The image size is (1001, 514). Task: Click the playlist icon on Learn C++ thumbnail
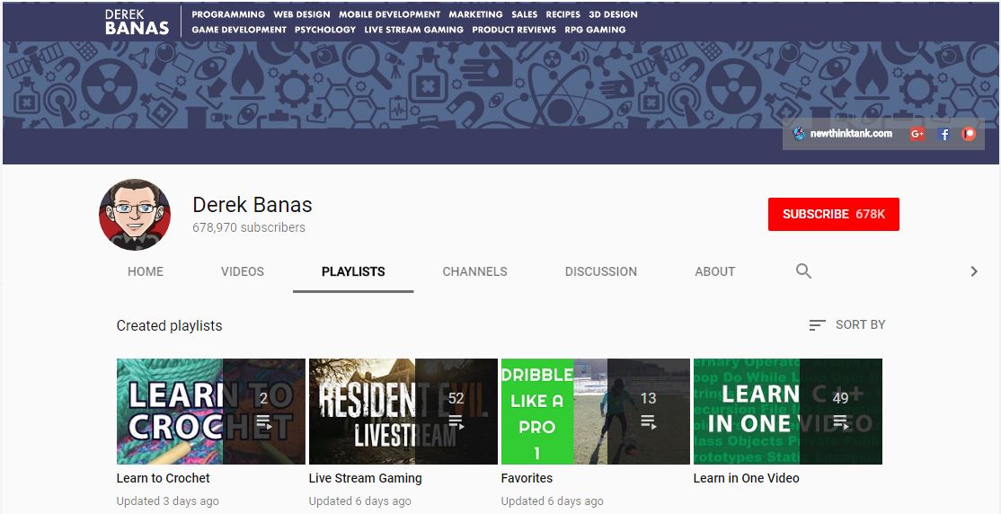coord(841,422)
